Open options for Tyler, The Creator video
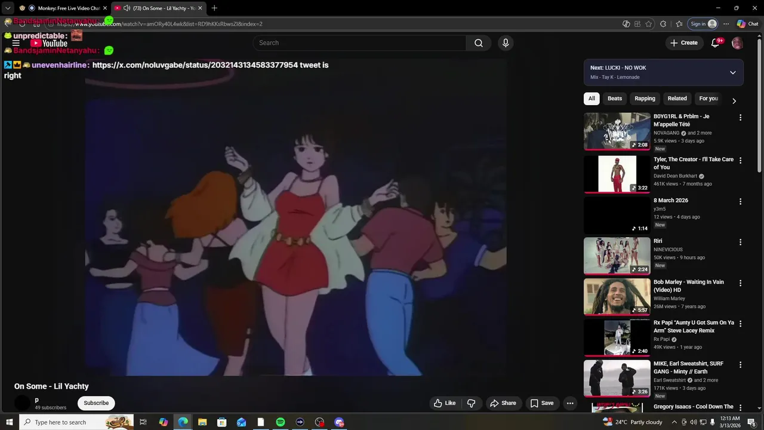Image resolution: width=764 pixels, height=430 pixels. pos(740,161)
